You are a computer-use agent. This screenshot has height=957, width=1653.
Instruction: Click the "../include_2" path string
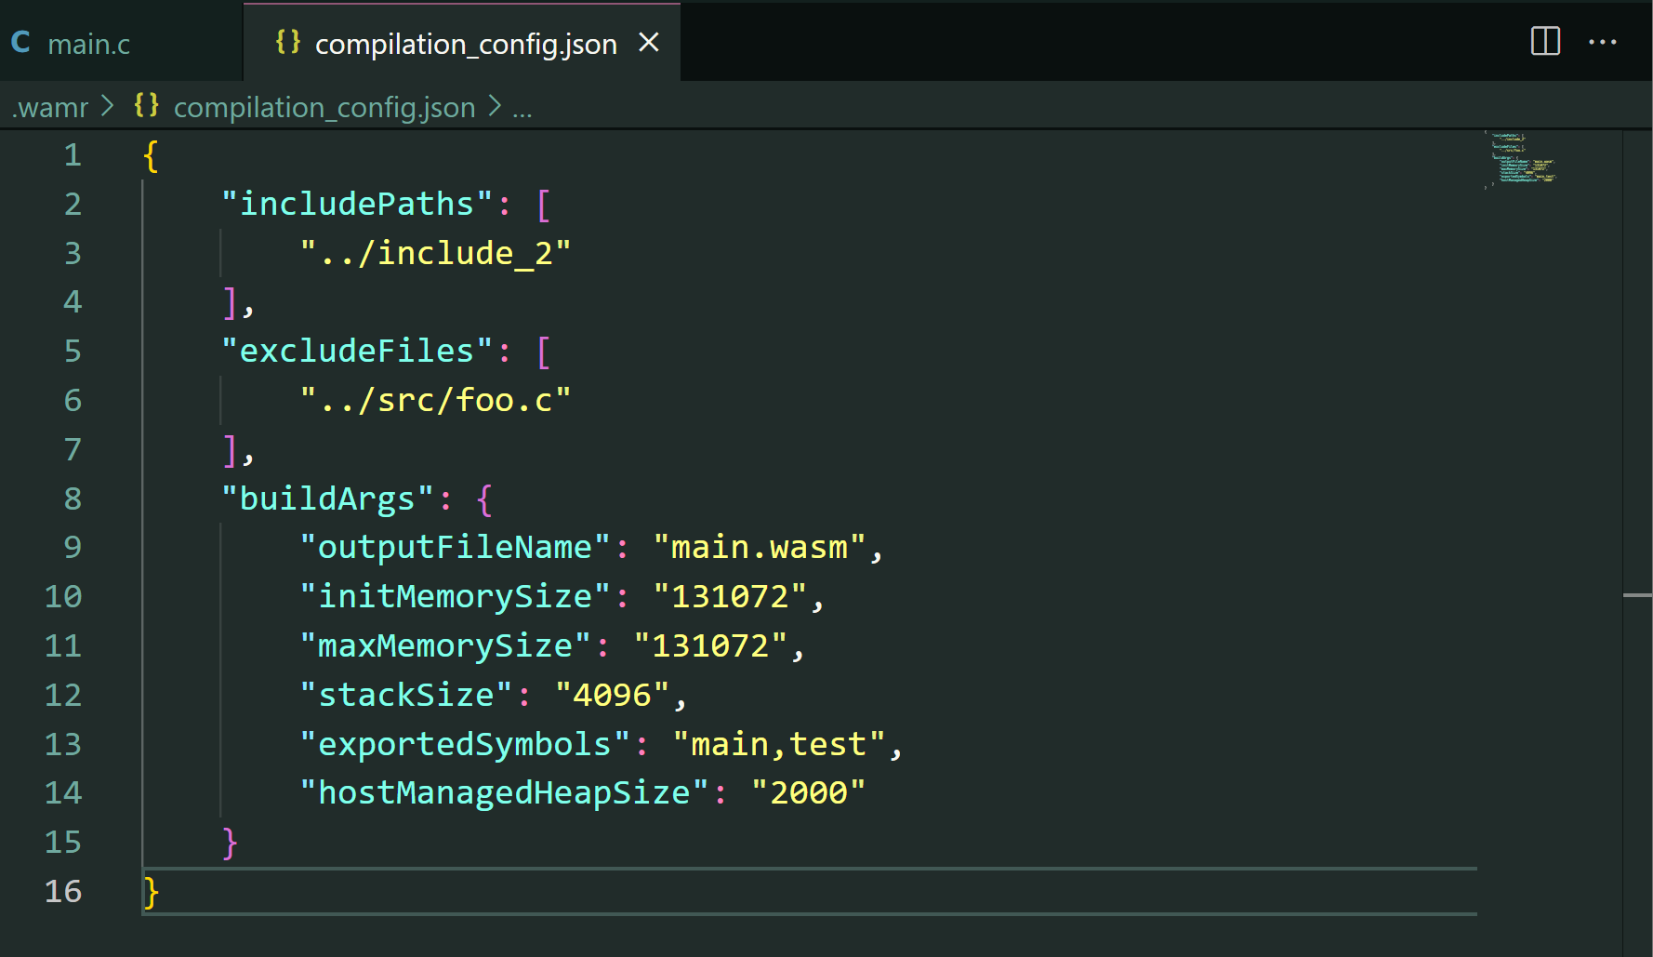click(435, 252)
